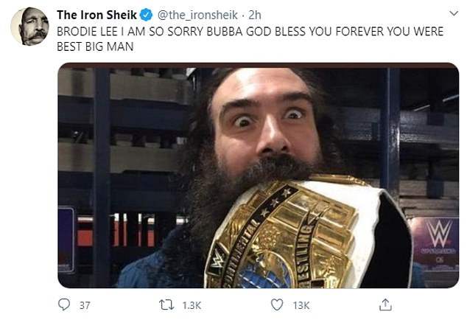
Task: Click the blue verified badge
Action: [147, 15]
